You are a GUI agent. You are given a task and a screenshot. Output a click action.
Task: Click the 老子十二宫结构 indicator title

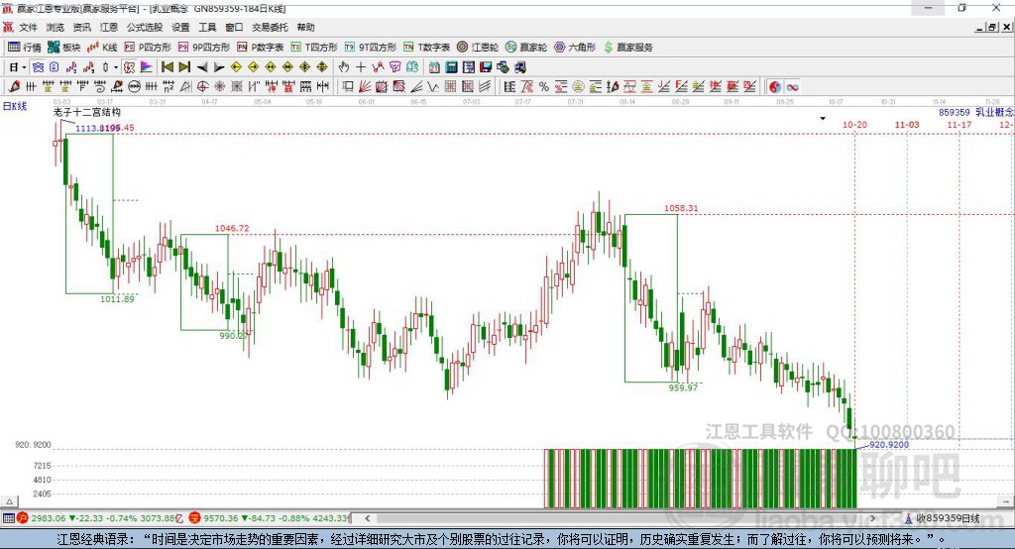[x=87, y=112]
